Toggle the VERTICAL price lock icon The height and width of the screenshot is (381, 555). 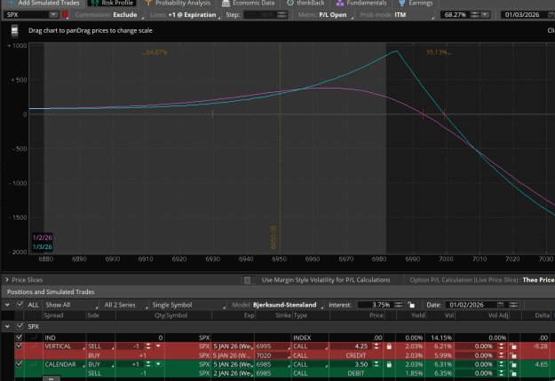[389, 346]
